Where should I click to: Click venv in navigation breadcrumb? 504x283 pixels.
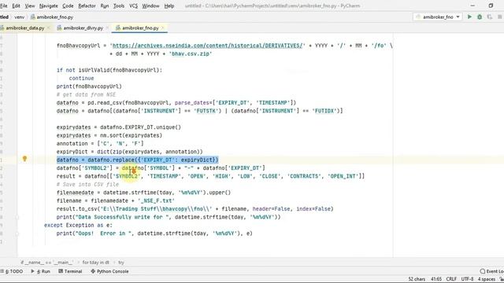(19, 17)
